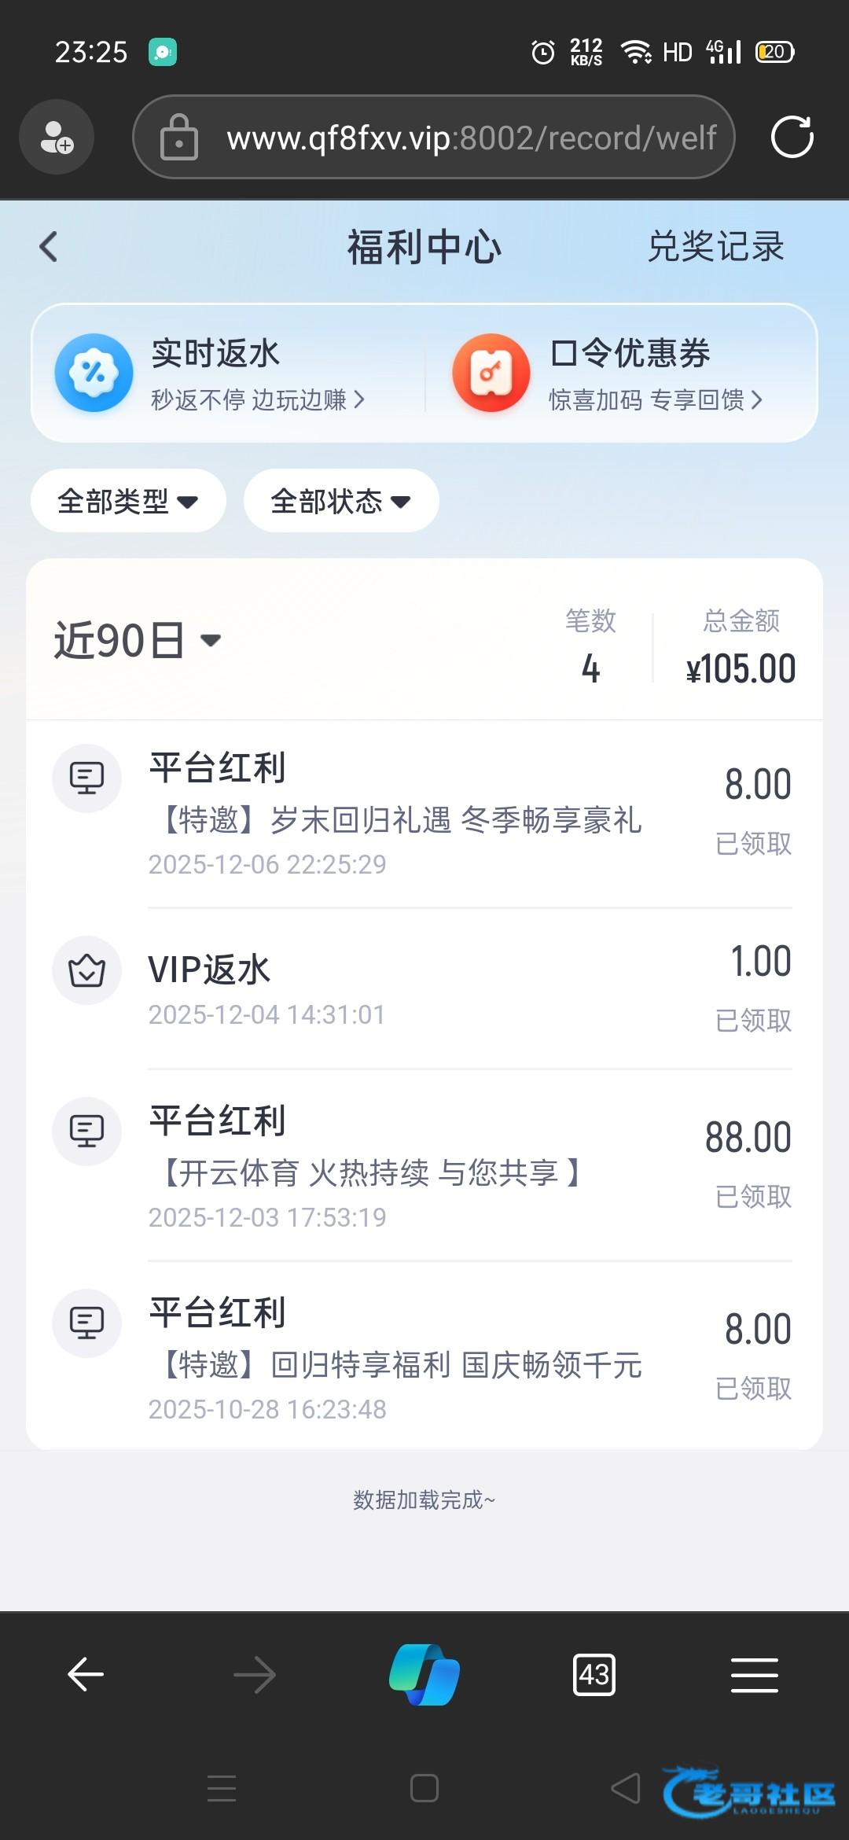
Task: Open the browser tabs counter showing 43
Action: click(x=594, y=1675)
